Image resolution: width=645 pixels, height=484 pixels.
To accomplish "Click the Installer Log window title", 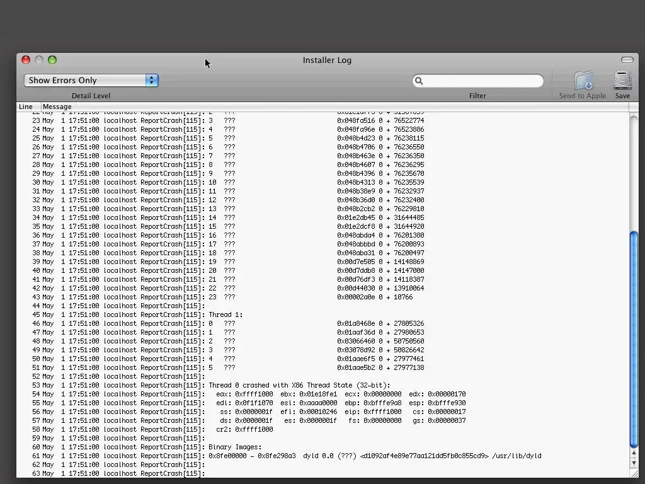I will 327,60.
